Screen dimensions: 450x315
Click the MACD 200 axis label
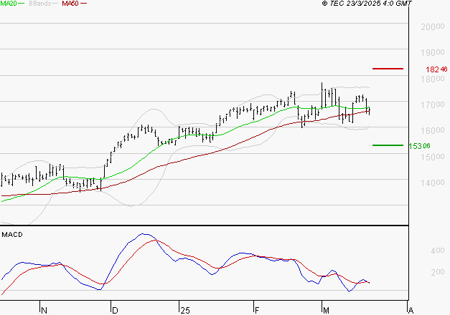point(438,272)
